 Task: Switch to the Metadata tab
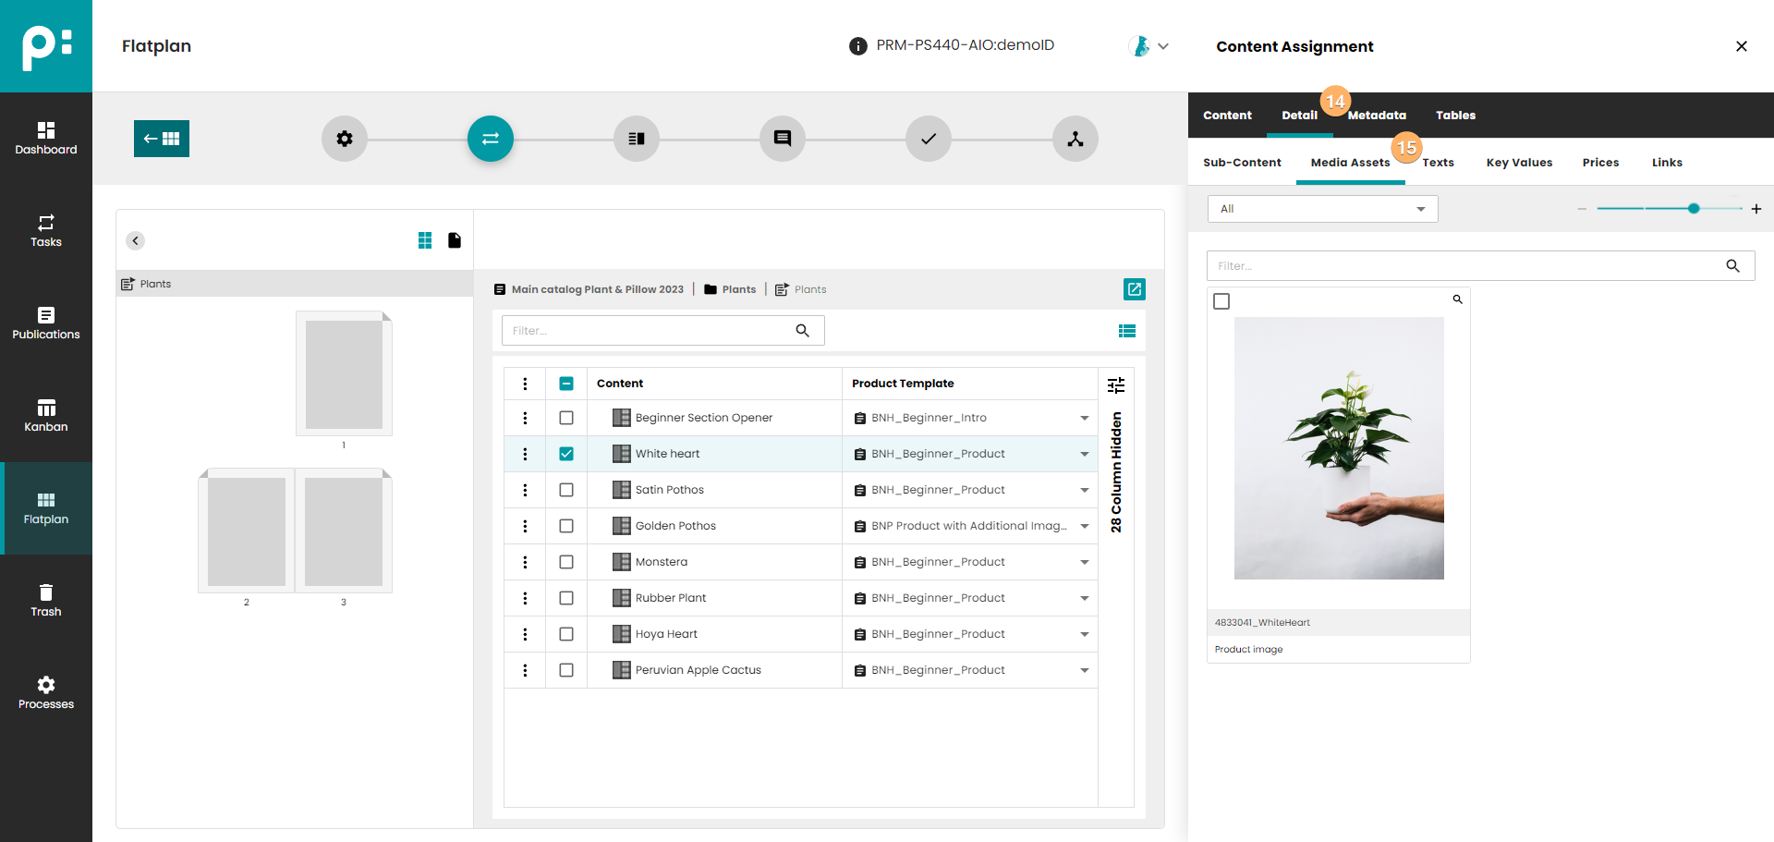click(1376, 116)
